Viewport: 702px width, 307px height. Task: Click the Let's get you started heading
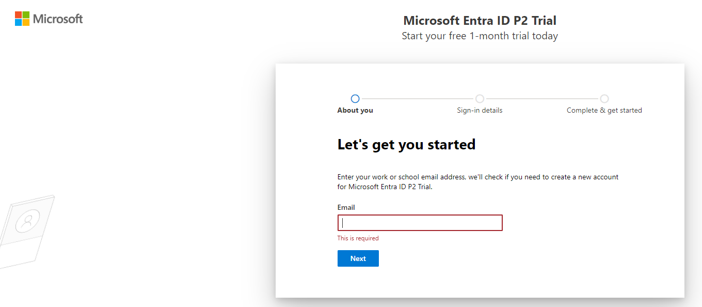(406, 144)
